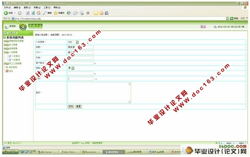
Task: Collapse the sidebar panel via header arrow icon
Action: click(x=31, y=33)
